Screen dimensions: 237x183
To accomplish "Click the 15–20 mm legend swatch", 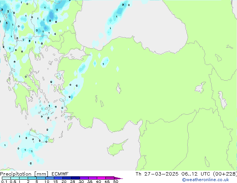I will 58,178.
